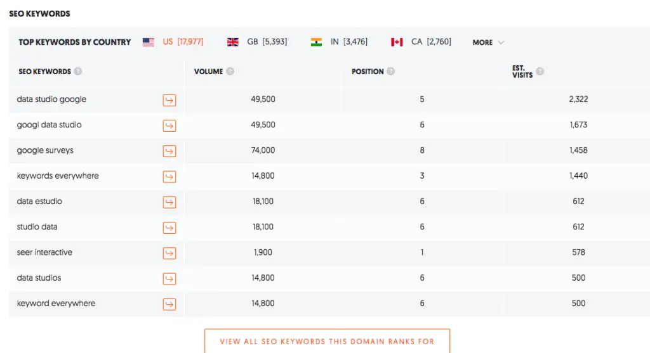The width and height of the screenshot is (650, 353).
Task: Open arrow icon for googl data studio
Action: tap(169, 125)
